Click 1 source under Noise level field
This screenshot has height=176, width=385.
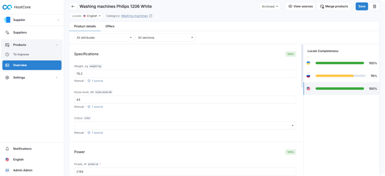tap(98, 107)
